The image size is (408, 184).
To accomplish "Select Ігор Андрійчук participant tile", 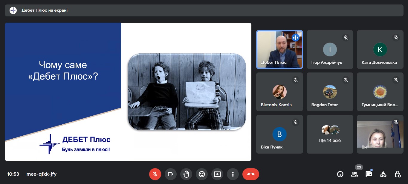I will pos(330,50).
